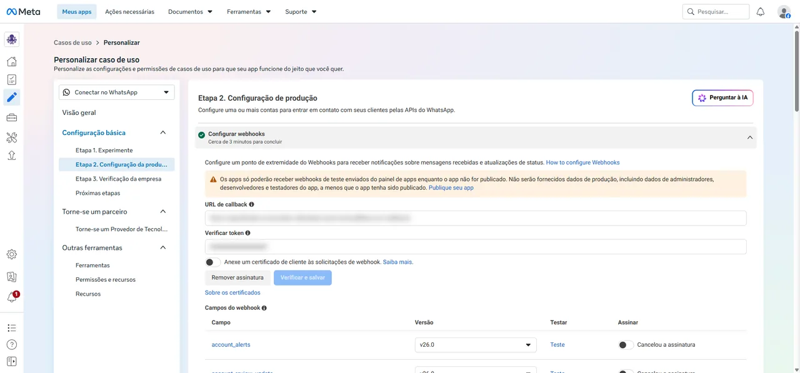
Task: Collapse Outras ferramentas sidebar group
Action: point(163,248)
